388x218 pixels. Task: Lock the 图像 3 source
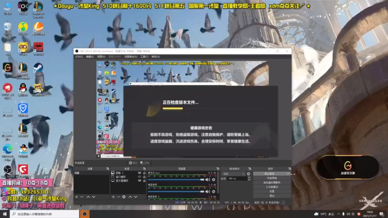(144, 173)
